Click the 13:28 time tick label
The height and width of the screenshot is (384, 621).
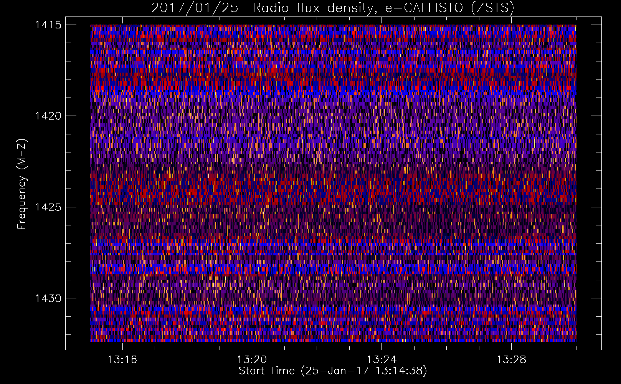coord(511,360)
